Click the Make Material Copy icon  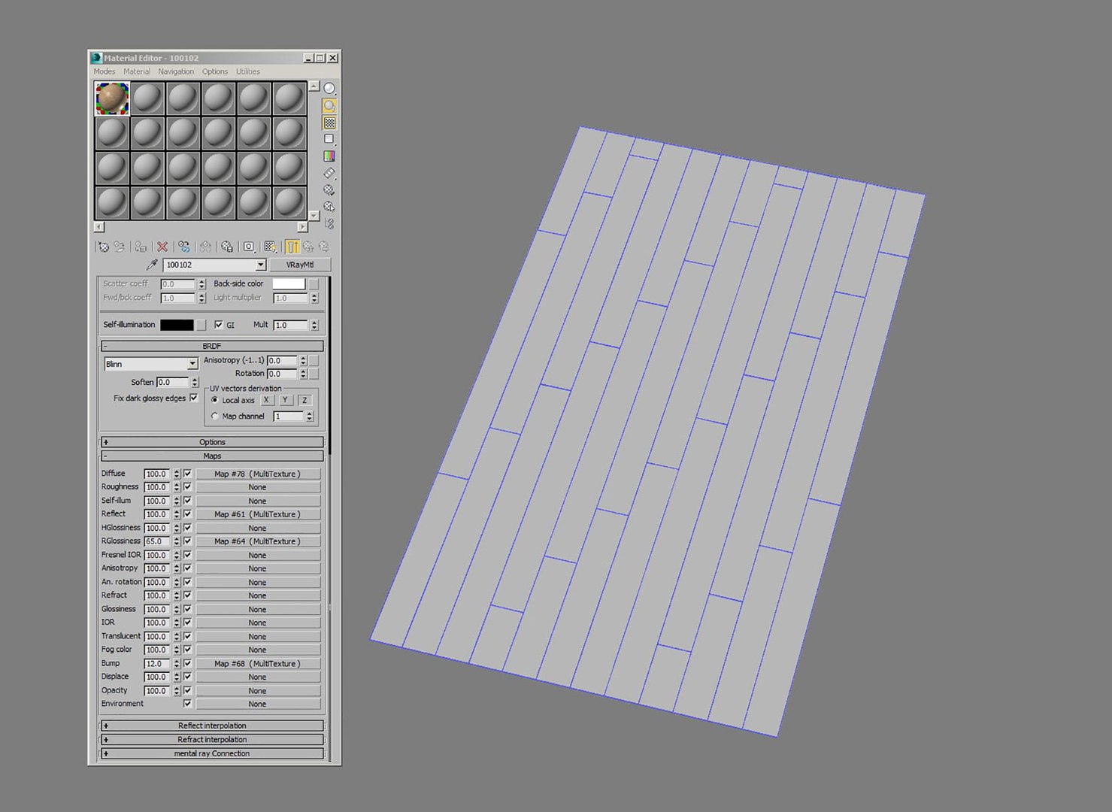click(183, 247)
